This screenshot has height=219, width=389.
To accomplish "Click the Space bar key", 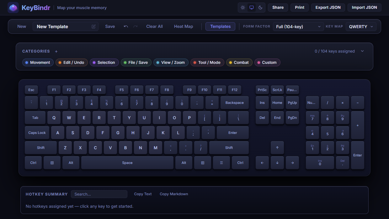I will [x=127, y=163].
